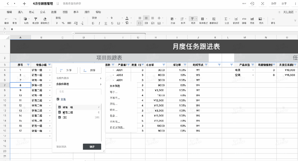Open the 条件格式 conditional formatting tool
The width and height of the screenshot is (298, 161).
203,19
